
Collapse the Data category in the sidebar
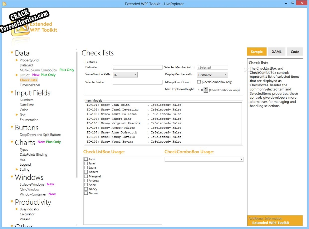coord(12,52)
